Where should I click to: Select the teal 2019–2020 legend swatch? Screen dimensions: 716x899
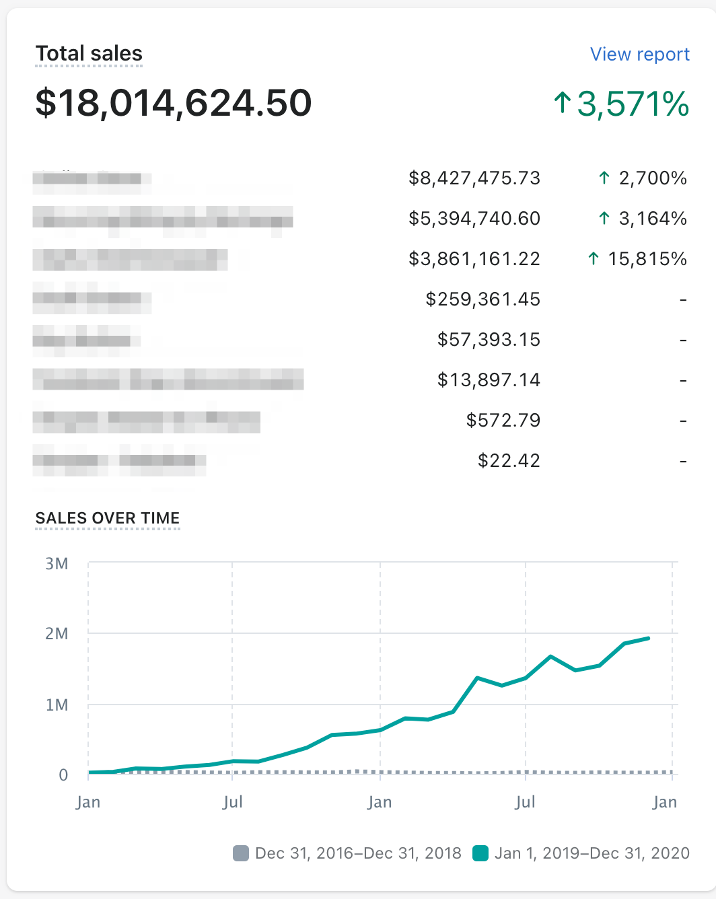click(480, 853)
